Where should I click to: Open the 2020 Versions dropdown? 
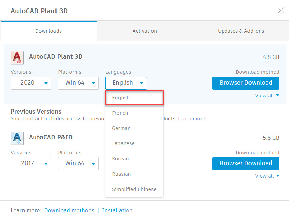click(31, 83)
